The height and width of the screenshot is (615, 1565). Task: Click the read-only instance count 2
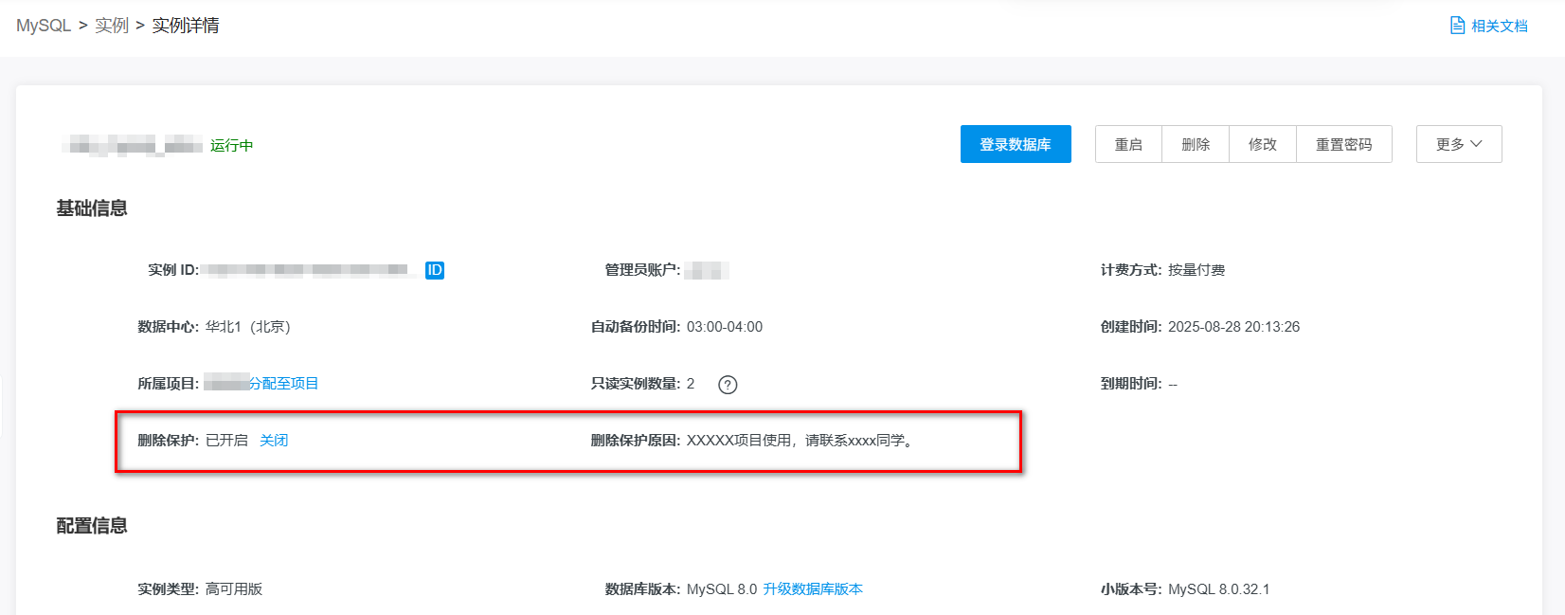click(691, 384)
